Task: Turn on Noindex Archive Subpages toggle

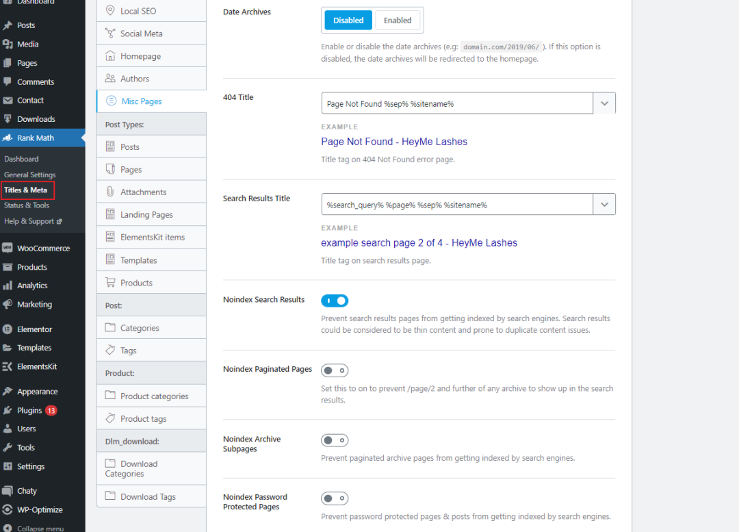Action: point(335,440)
